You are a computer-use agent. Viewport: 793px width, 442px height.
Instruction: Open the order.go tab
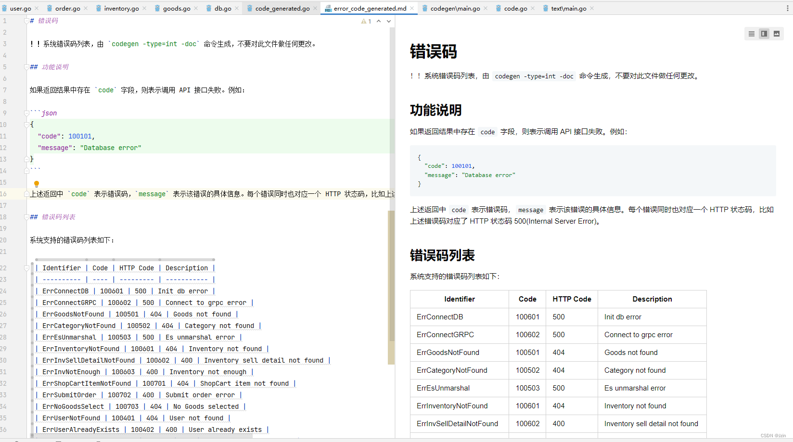click(x=68, y=8)
